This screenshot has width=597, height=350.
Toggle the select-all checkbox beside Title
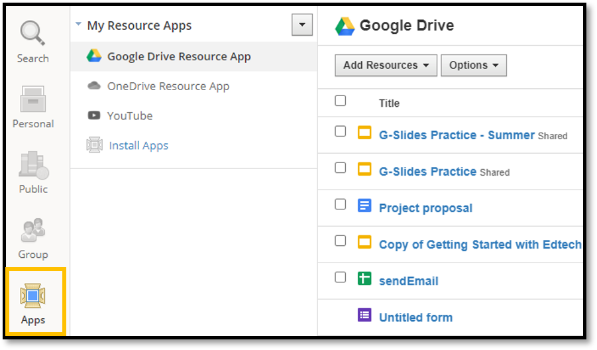[x=341, y=101]
